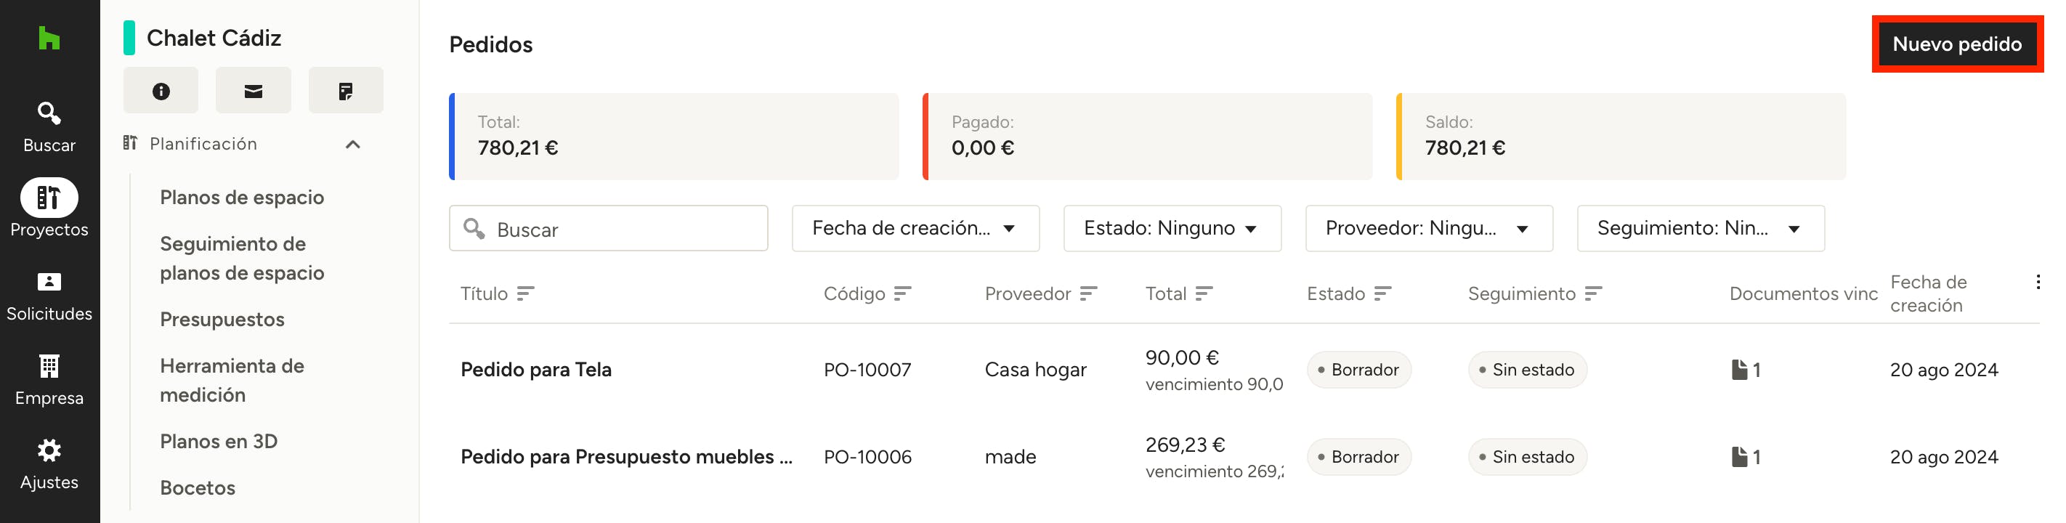Open the table column options kebab menu
The height and width of the screenshot is (523, 2066).
tap(2037, 282)
